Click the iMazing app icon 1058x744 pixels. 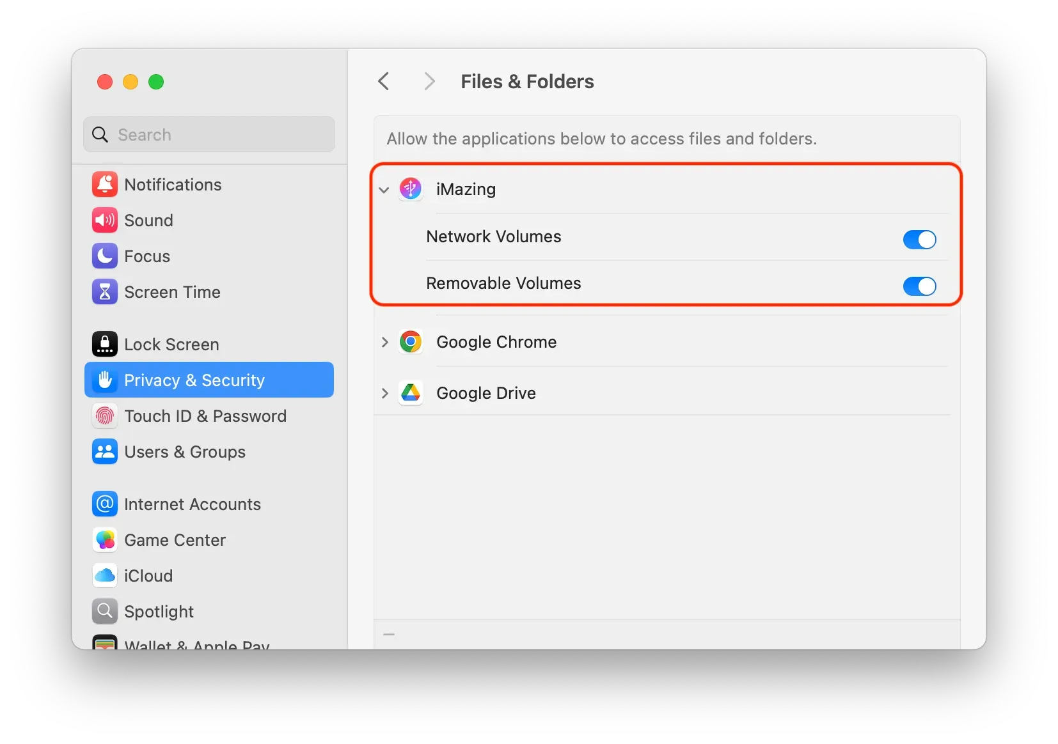[x=410, y=189]
